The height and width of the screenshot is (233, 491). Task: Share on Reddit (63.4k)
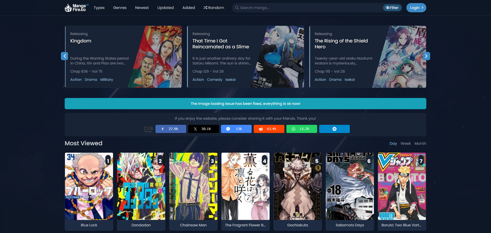tap(269, 129)
